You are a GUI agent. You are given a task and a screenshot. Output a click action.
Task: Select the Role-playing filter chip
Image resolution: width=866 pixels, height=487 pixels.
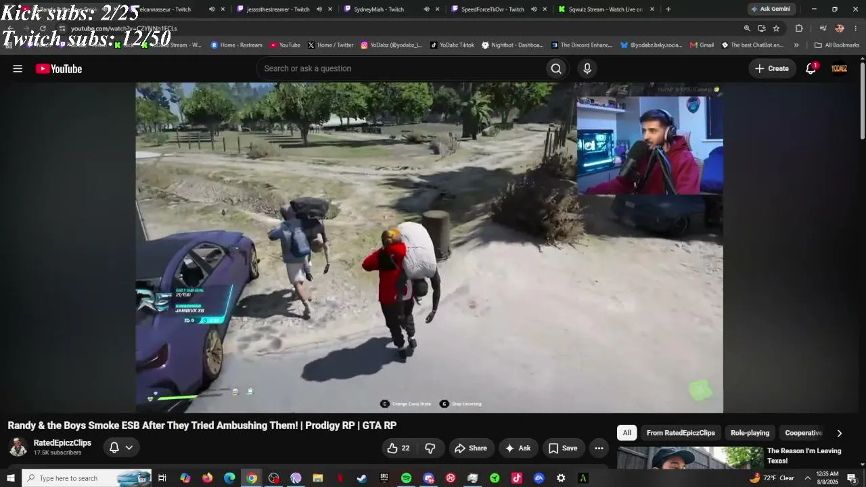click(x=750, y=433)
